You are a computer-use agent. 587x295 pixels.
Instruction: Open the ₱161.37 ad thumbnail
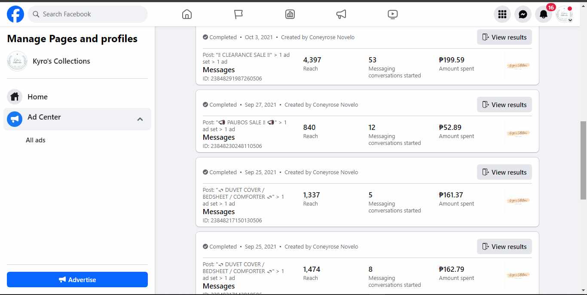[518, 201]
